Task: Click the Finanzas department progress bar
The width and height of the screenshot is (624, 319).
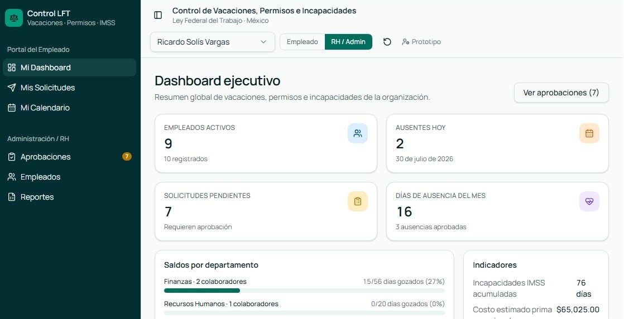Action: coord(304,291)
